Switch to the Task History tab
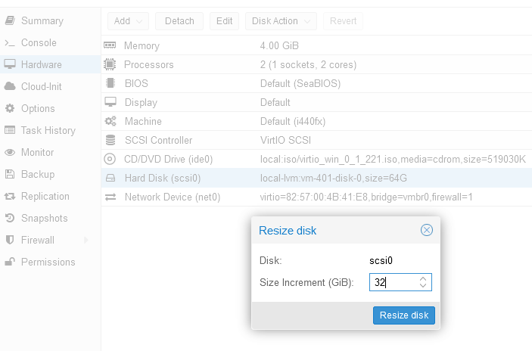Viewport: 532px width, 351px height. pos(50,131)
